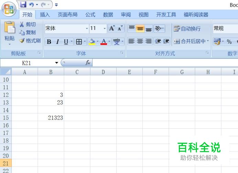
Task: Switch to the 公式 tab
Action: (x=90, y=14)
